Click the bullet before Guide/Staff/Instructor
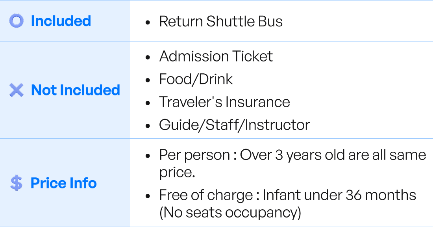The height and width of the screenshot is (227, 433). point(148,126)
